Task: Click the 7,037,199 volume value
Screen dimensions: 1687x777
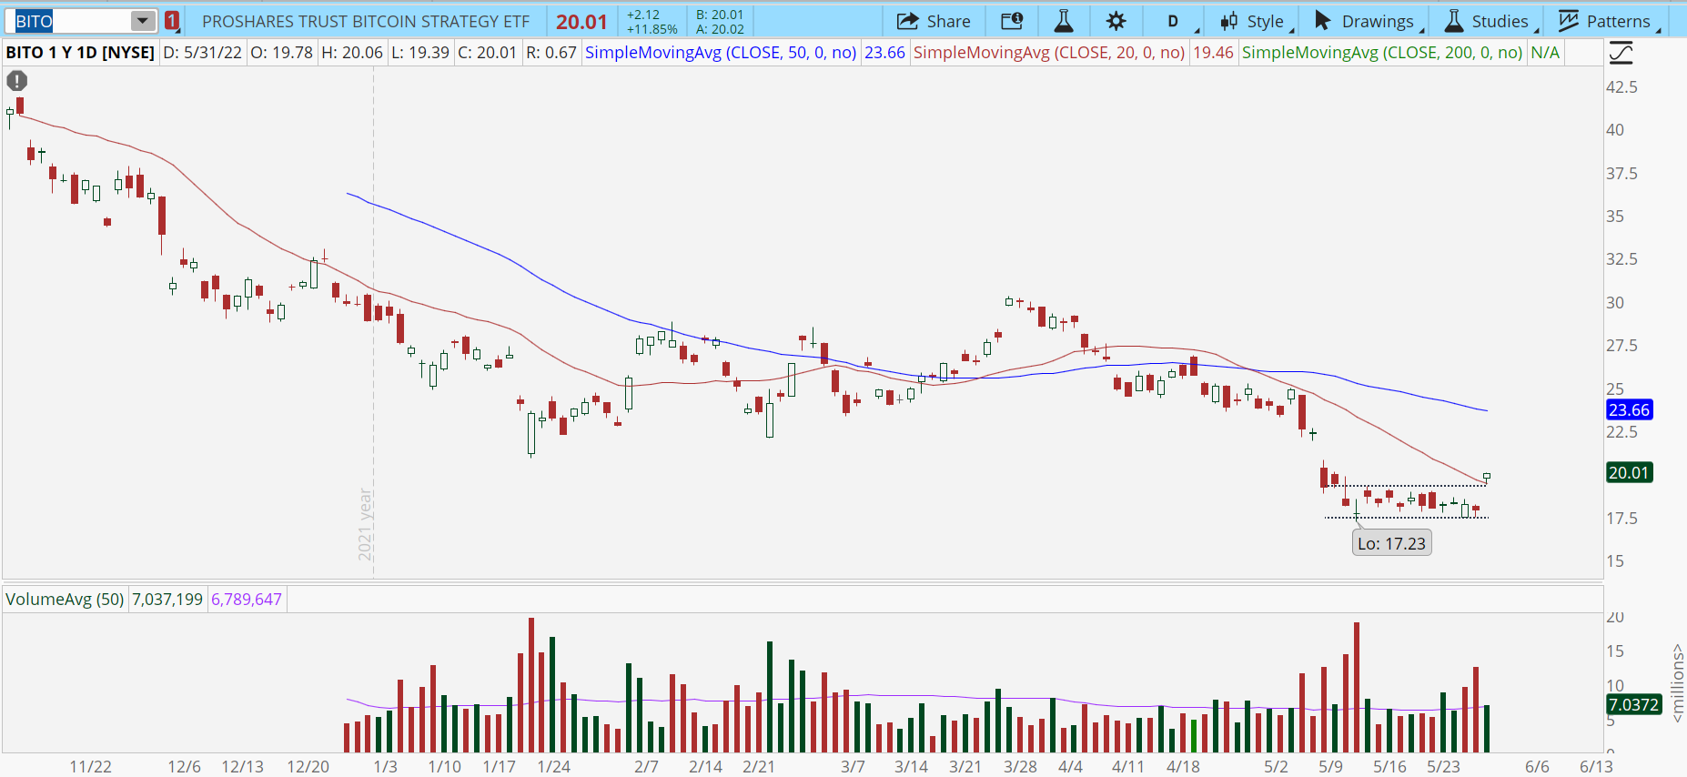Action: tap(167, 599)
